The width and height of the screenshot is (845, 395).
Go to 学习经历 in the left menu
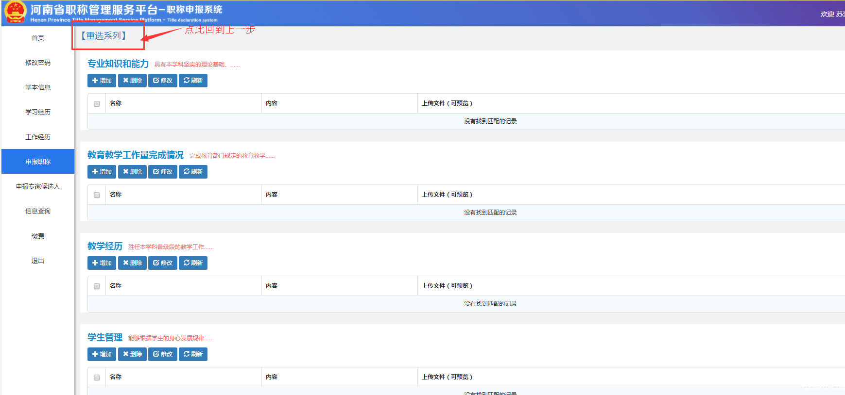coord(38,112)
